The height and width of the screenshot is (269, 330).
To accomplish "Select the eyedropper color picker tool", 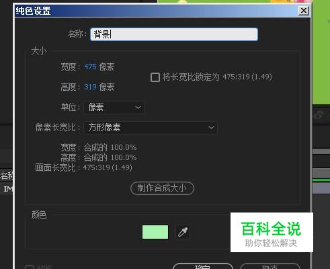I will [x=183, y=232].
